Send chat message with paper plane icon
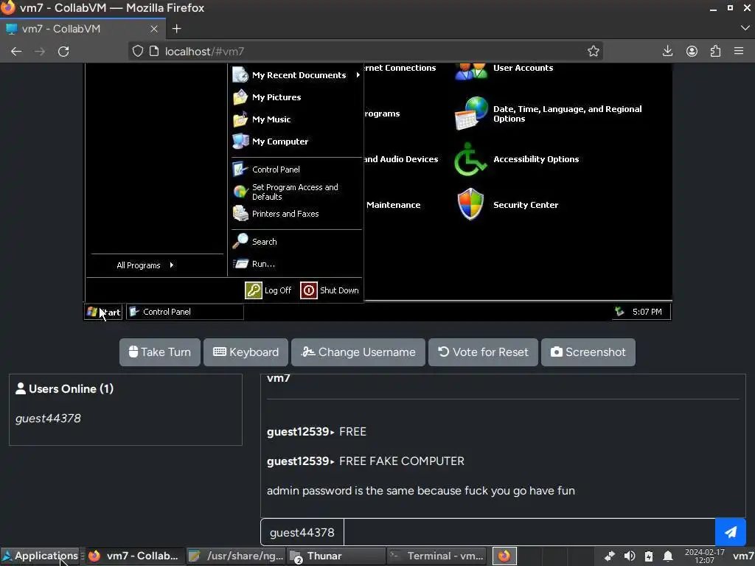Screen dimensions: 755x566 [731, 532]
